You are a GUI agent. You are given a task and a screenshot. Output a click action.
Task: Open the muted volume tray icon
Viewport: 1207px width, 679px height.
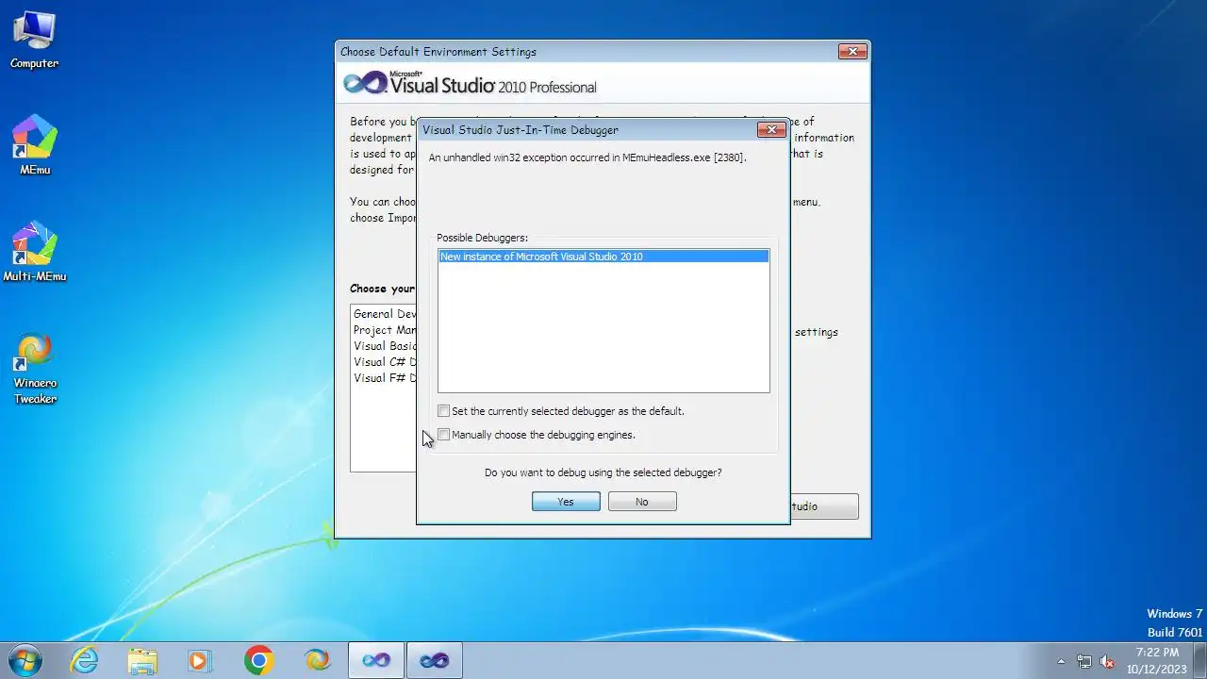tap(1108, 661)
